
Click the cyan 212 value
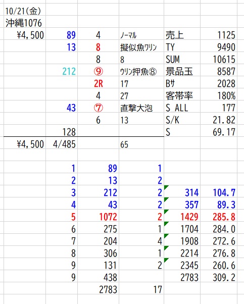pos(69,72)
